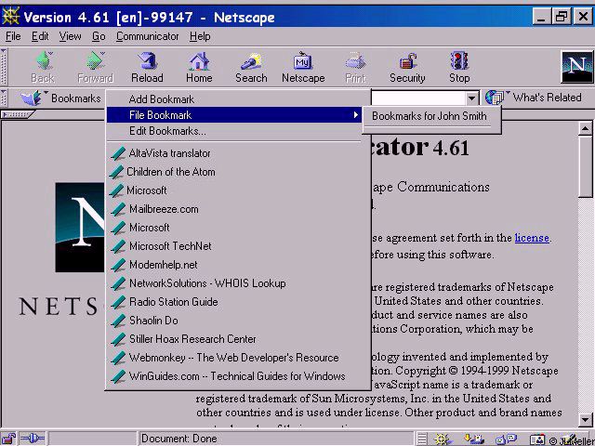
Task: Open the AltaVista translator bookmark
Action: point(169,153)
